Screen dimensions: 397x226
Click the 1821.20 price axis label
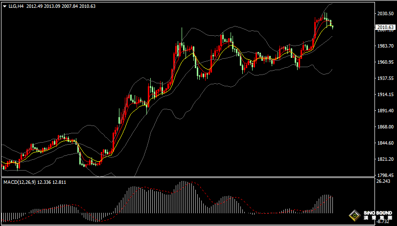pos(386,159)
